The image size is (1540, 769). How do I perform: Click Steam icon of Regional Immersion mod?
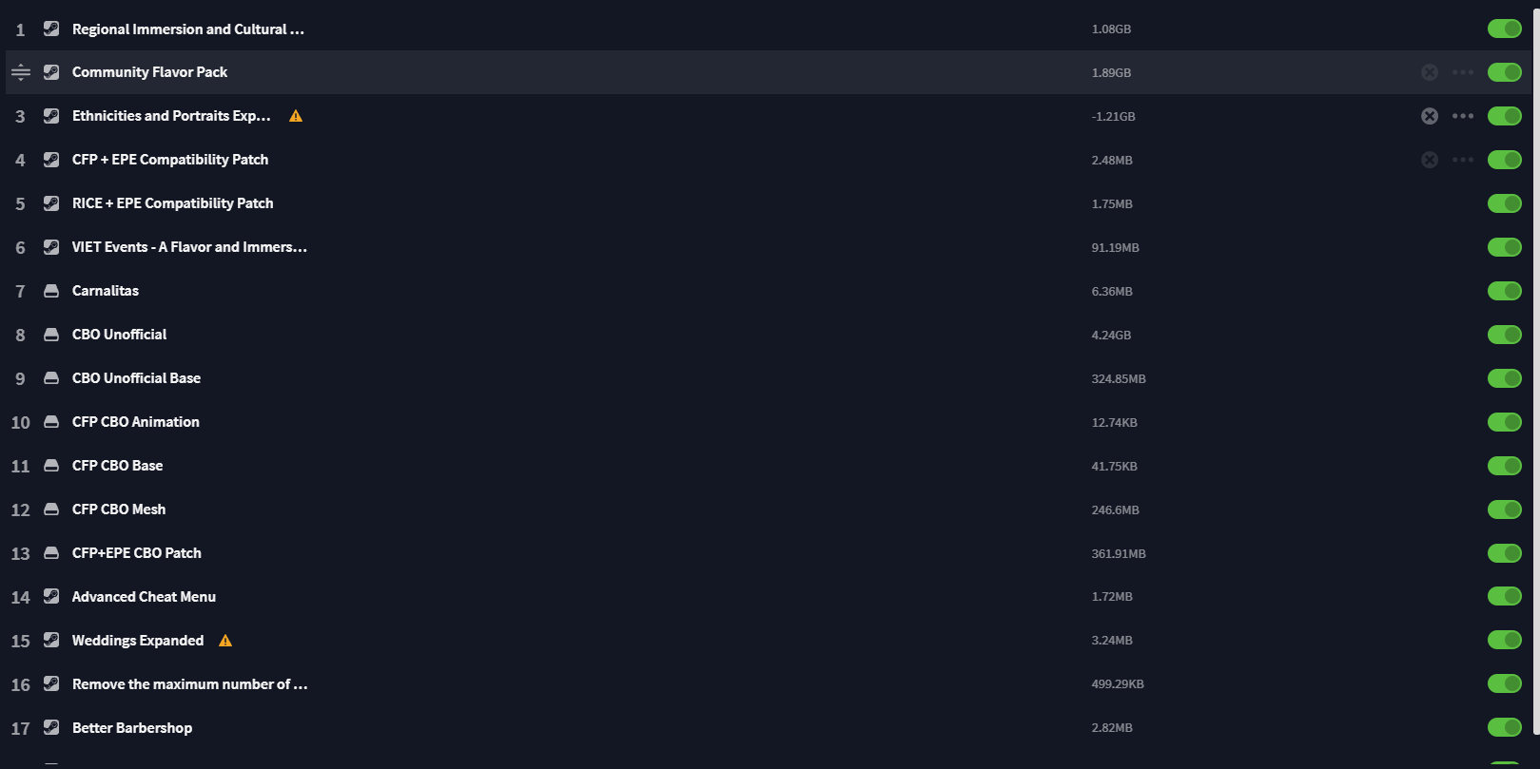click(51, 29)
